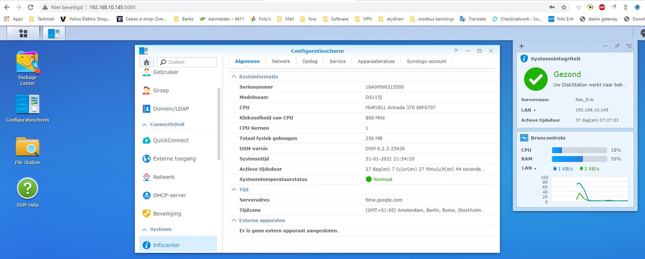Open the Translate bookmark

coord(473,19)
